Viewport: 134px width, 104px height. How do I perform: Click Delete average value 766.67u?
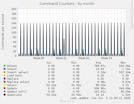[x=100, y=66]
